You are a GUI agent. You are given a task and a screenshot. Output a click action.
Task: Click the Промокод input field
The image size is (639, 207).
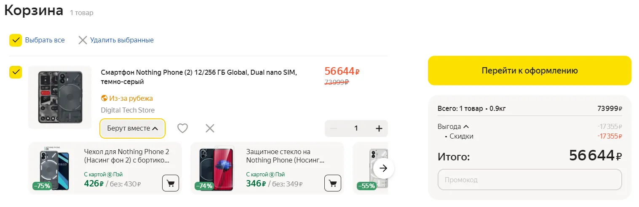pyautogui.click(x=529, y=180)
